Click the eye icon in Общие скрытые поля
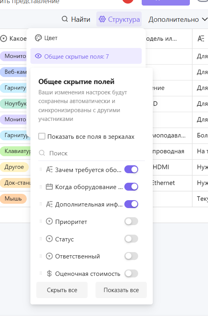208x327 pixels. (x=38, y=56)
